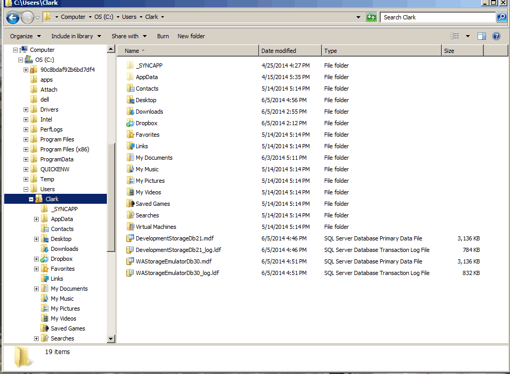The width and height of the screenshot is (510, 374).
Task: Toggle the preview pane icon
Action: tap(482, 36)
